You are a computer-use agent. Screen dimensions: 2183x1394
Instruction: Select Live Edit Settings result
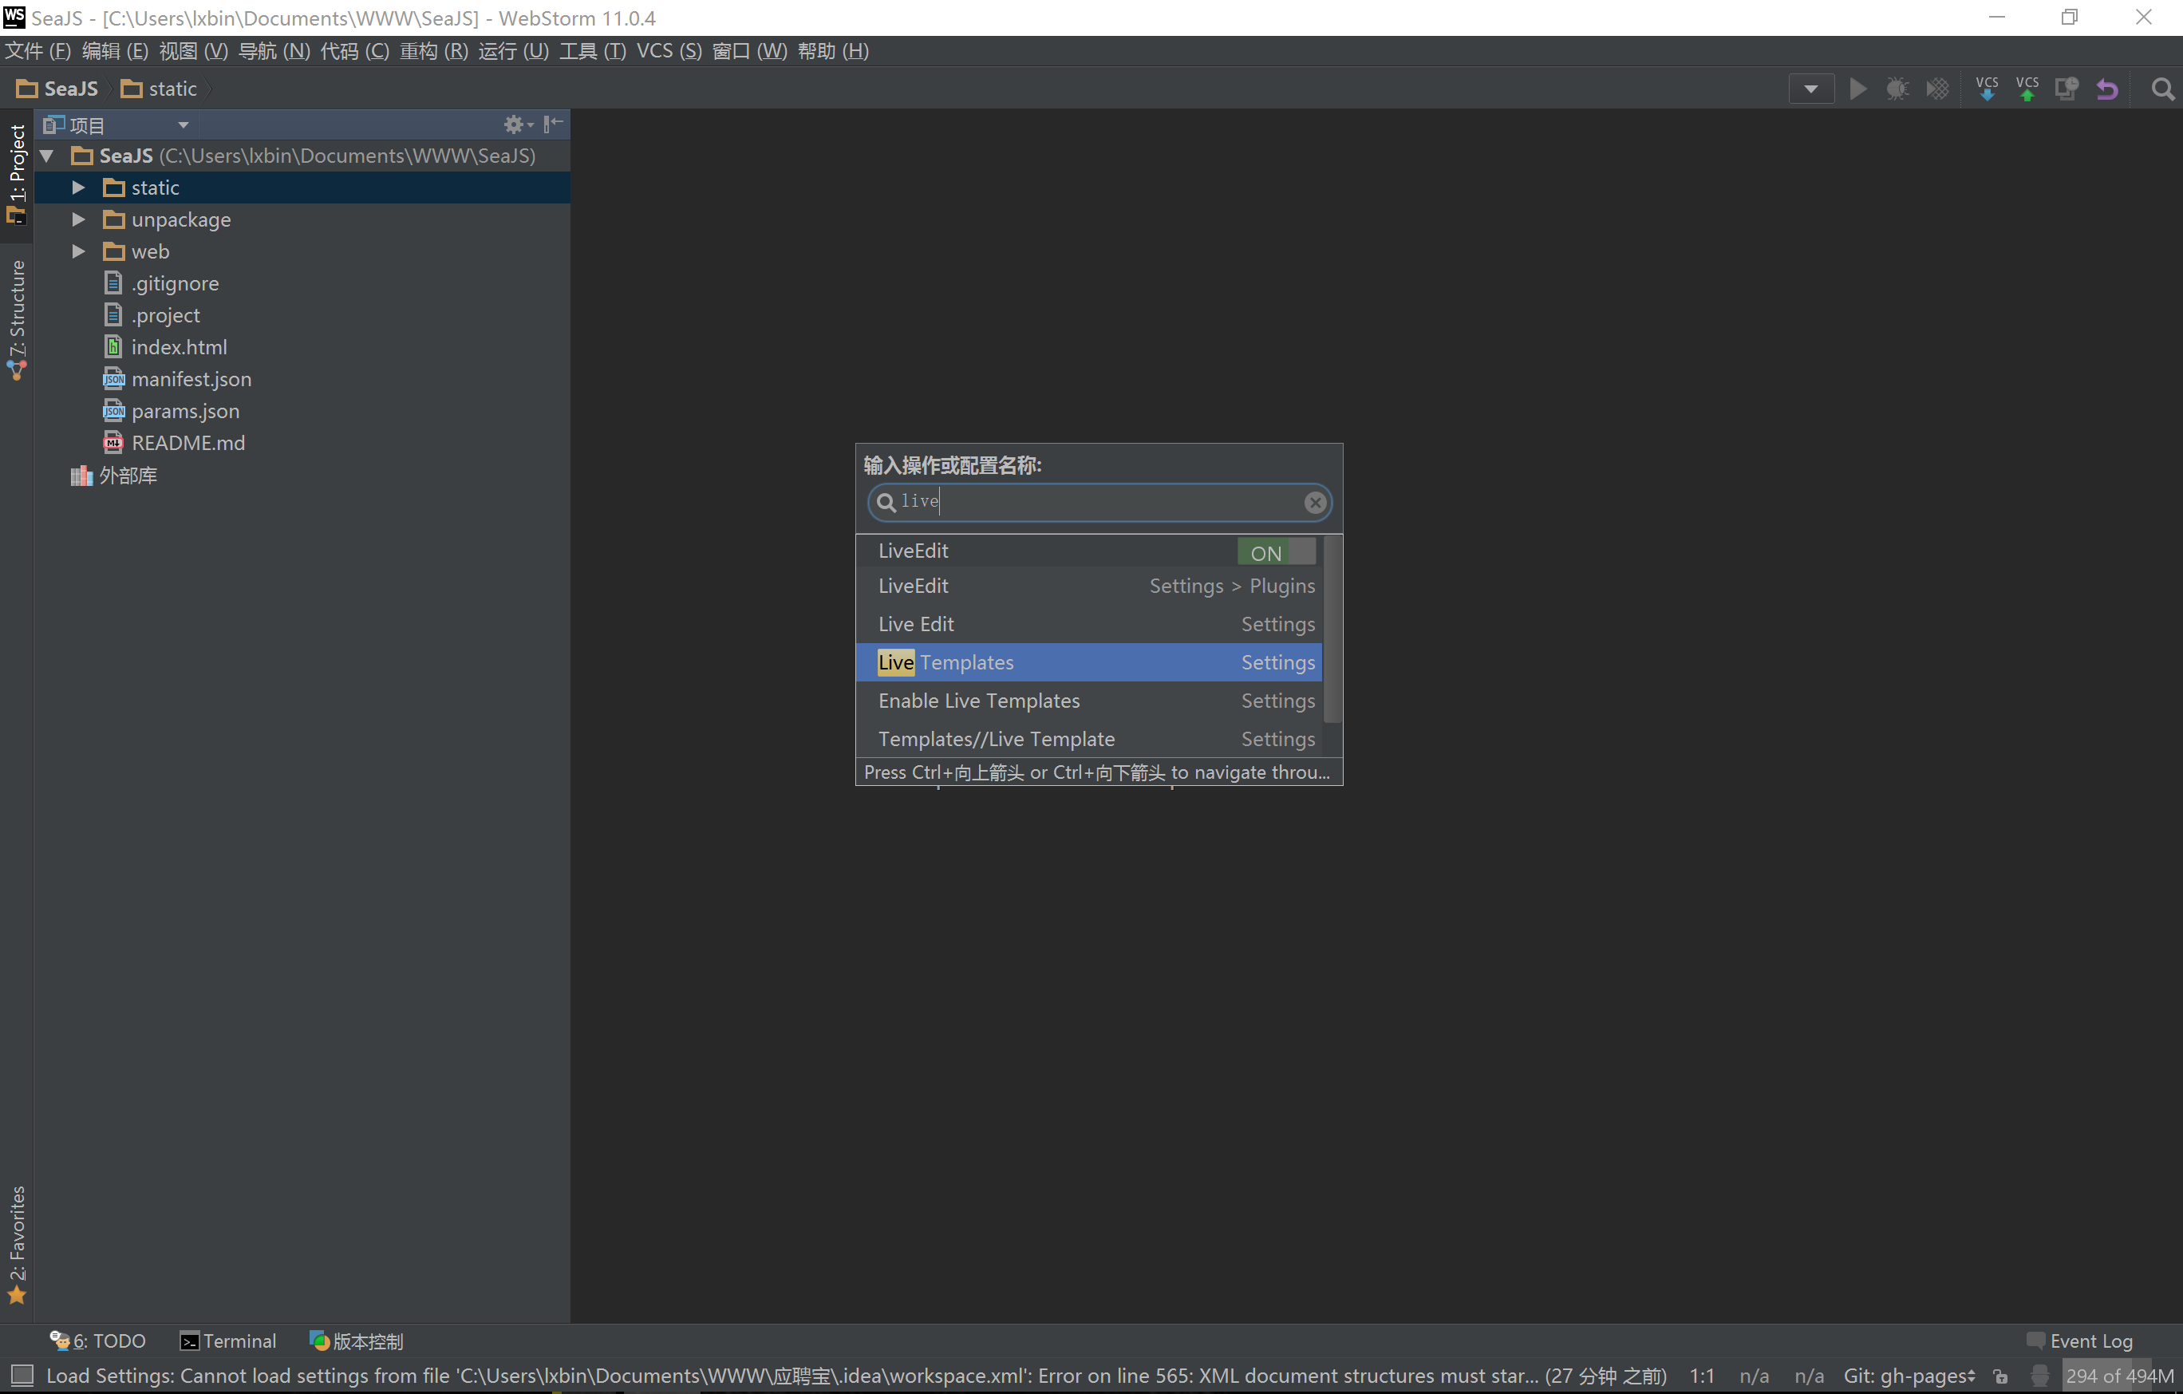(x=1089, y=623)
